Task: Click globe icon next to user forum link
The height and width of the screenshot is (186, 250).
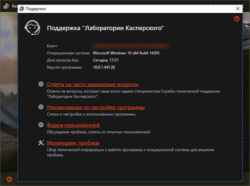Action: (x=41, y=125)
